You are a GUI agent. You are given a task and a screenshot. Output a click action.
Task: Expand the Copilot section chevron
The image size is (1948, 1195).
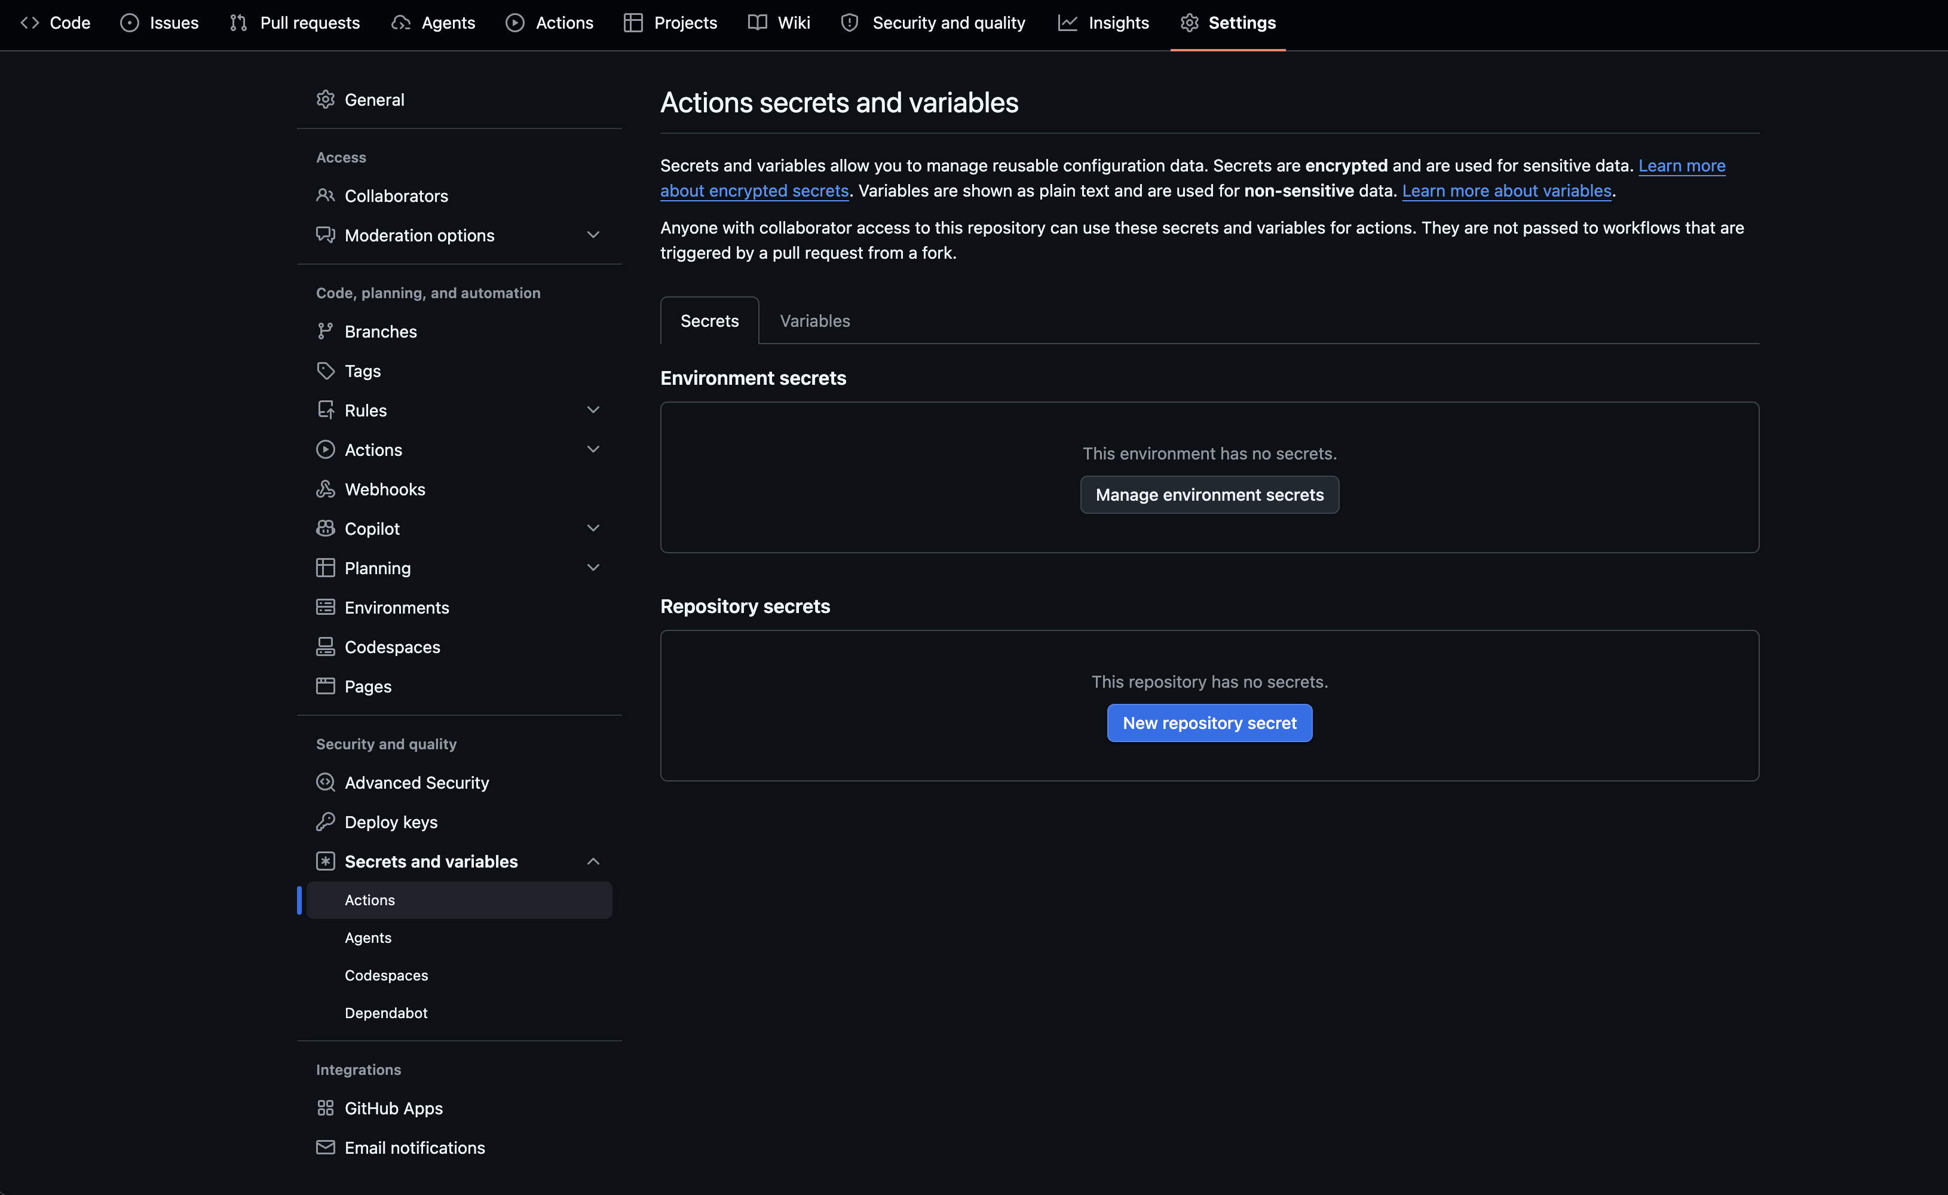(x=593, y=529)
